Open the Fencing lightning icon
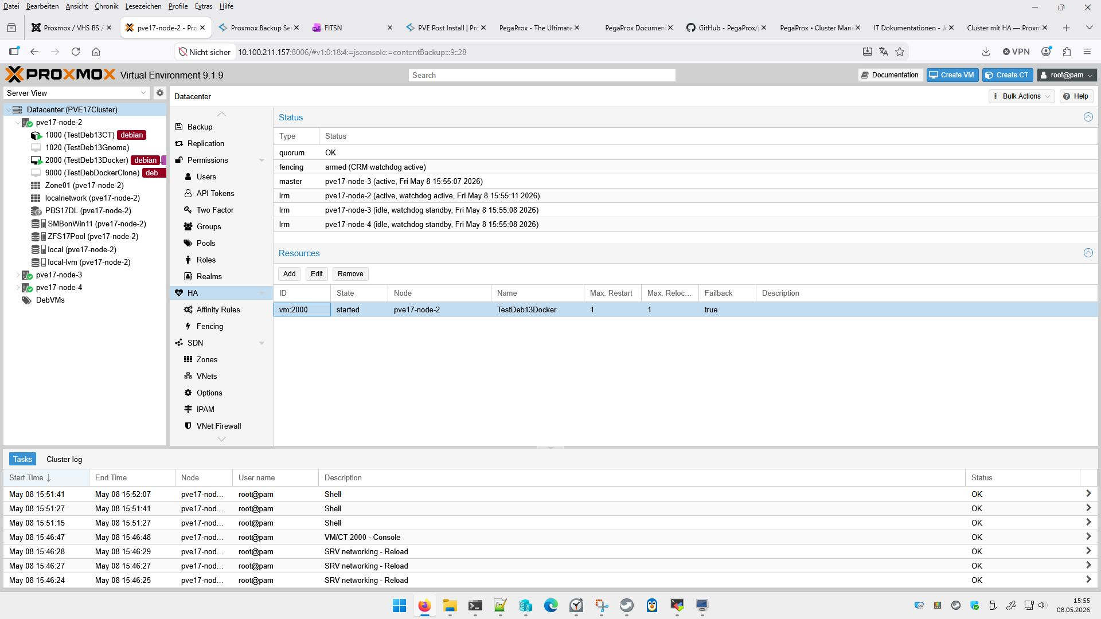Viewport: 1101px width, 619px height. tap(188, 326)
